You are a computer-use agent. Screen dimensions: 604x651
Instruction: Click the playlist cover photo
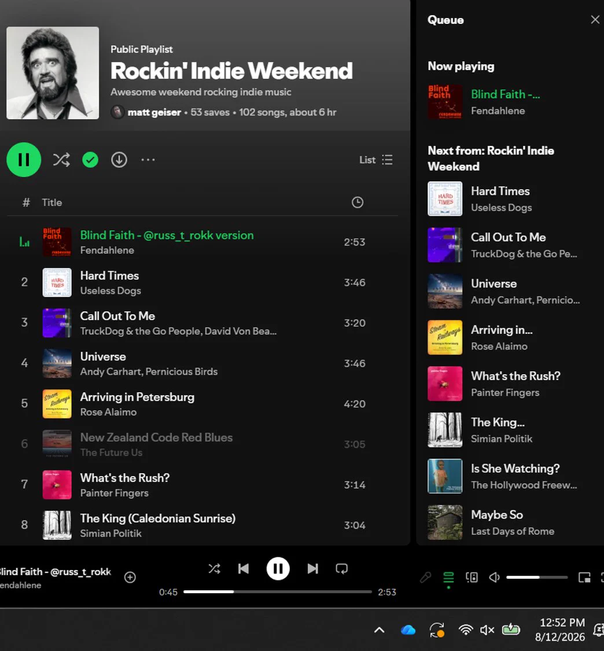(x=53, y=73)
